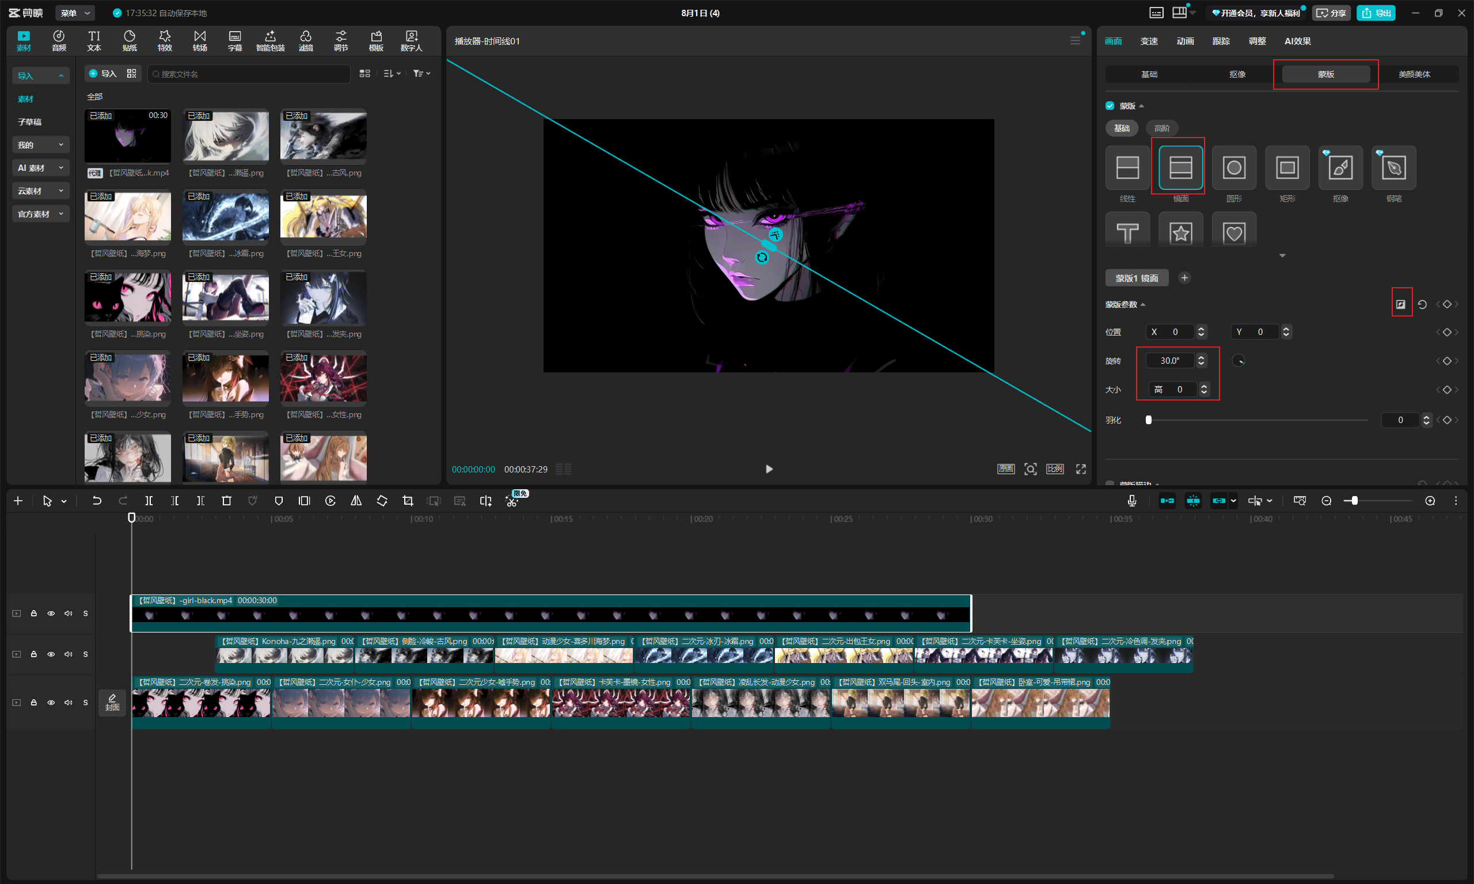The width and height of the screenshot is (1474, 884).
Task: Zoom in the timeline
Action: (x=1430, y=501)
